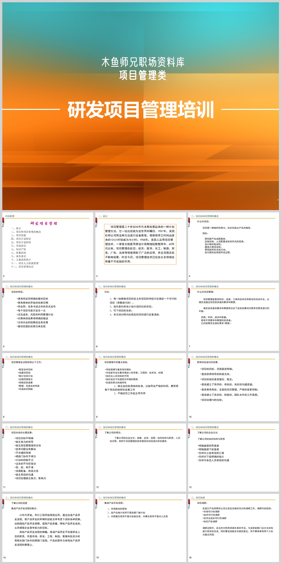Click 三、项目组建 in the contents list
Viewport: 281px width, 564px height.
(x=19, y=235)
